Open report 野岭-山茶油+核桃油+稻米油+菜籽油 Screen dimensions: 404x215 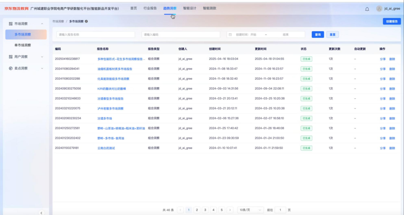pyautogui.click(x=121, y=128)
